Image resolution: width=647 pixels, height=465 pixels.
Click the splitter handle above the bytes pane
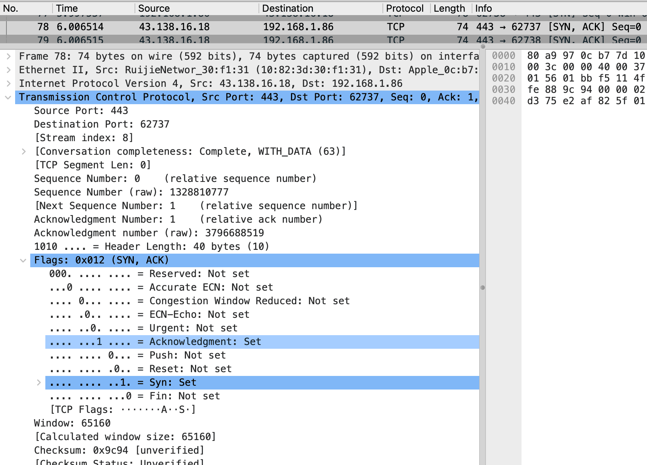(x=483, y=47)
